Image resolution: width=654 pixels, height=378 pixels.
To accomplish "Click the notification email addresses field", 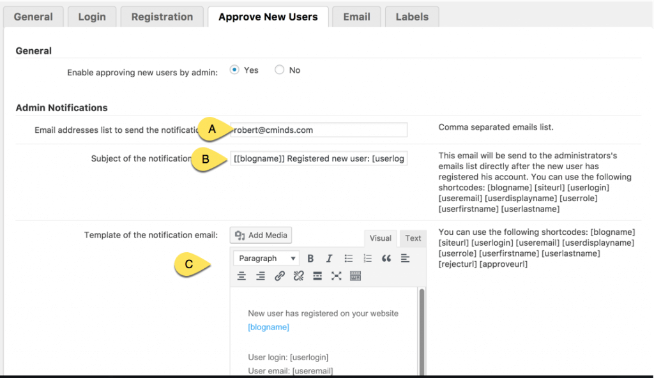I will [318, 130].
